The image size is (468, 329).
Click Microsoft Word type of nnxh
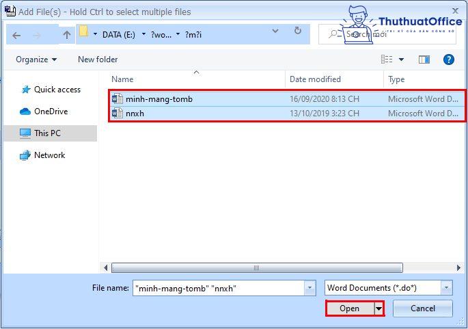point(423,114)
